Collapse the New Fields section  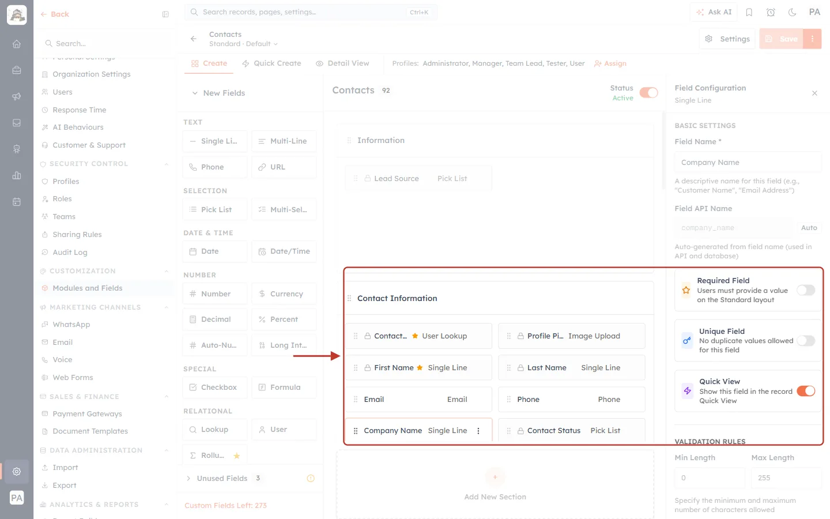tap(195, 93)
